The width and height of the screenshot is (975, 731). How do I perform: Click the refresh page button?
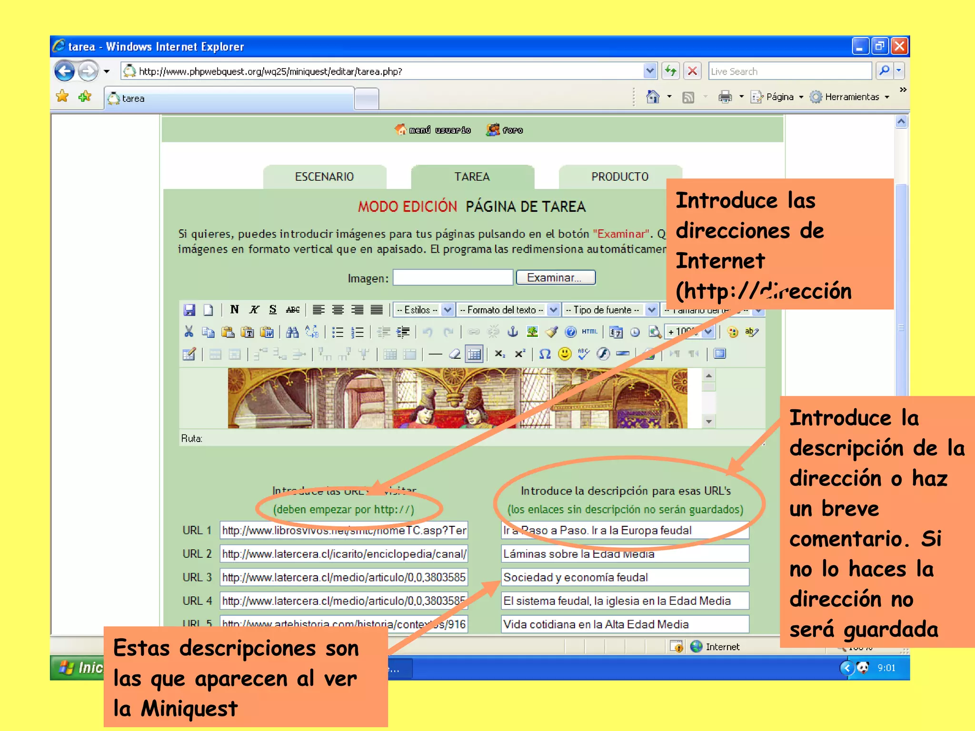pyautogui.click(x=671, y=71)
